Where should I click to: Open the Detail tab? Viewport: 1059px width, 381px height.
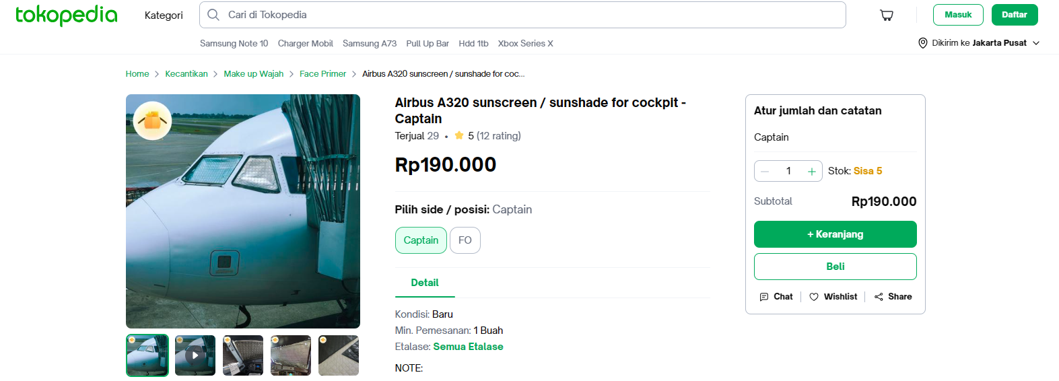click(x=425, y=283)
